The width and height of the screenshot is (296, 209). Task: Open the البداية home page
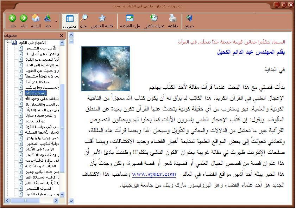point(36,21)
